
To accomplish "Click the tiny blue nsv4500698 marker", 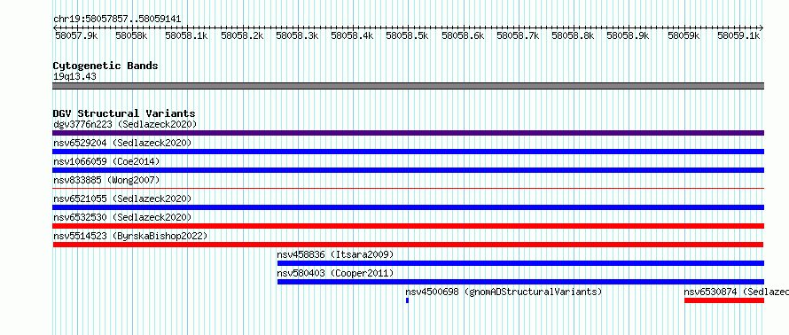I will pyautogui.click(x=407, y=300).
